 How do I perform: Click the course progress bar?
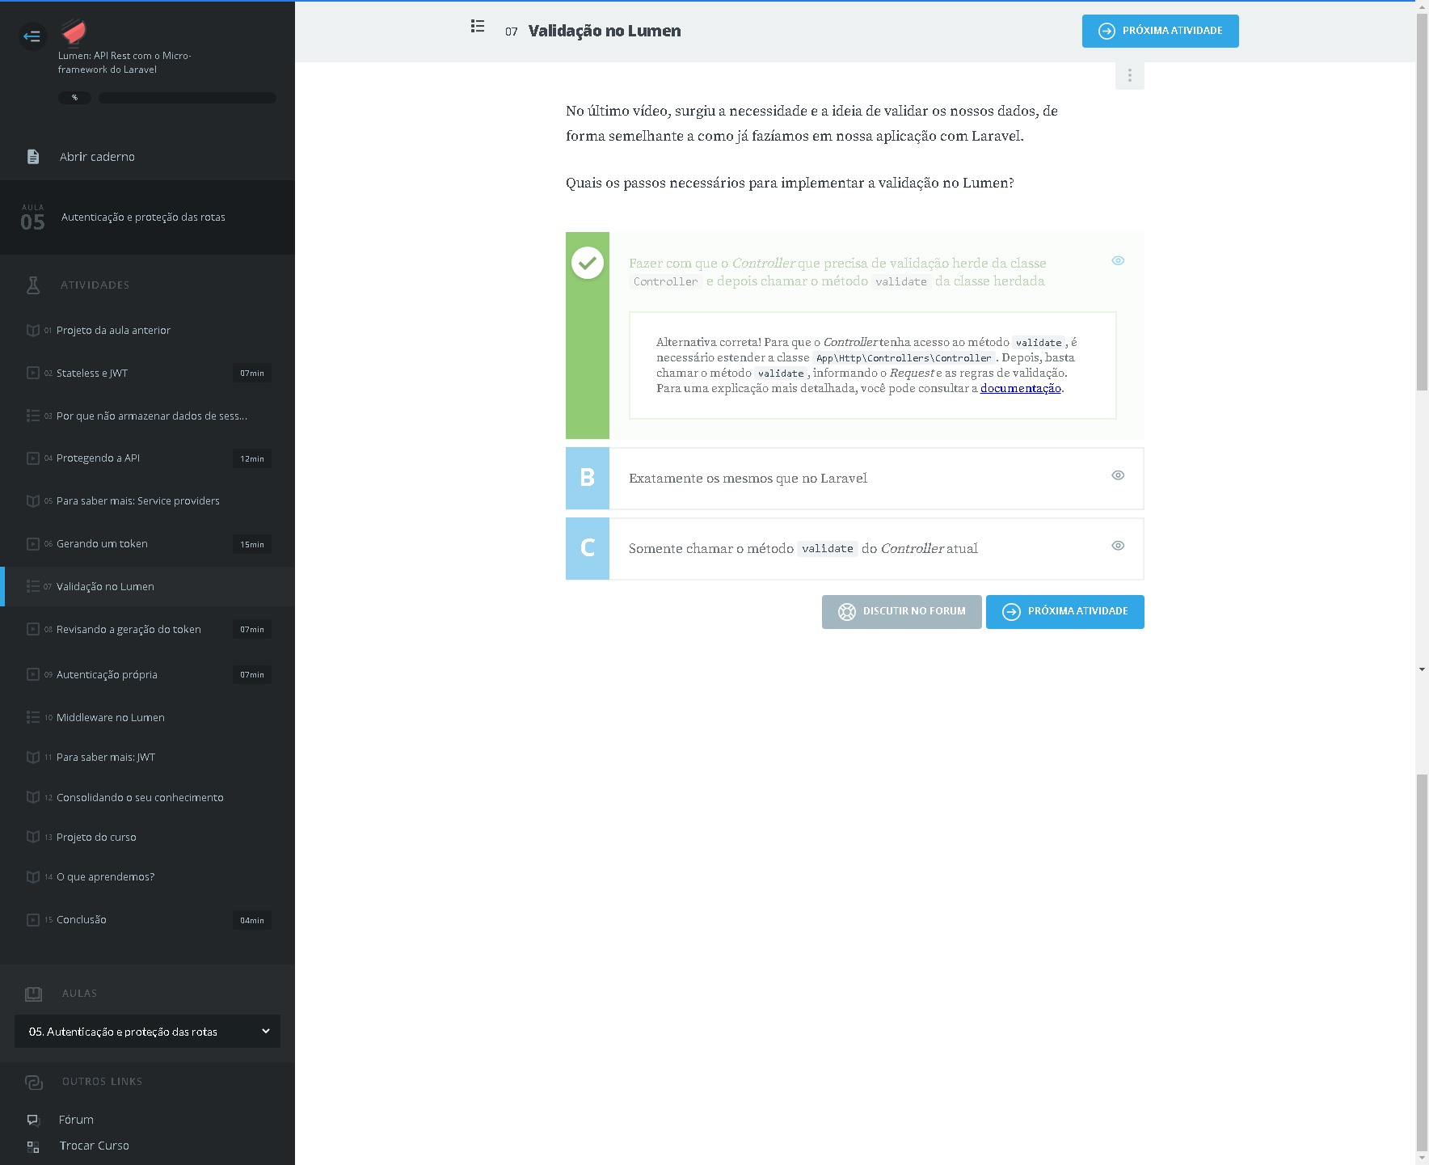(187, 98)
